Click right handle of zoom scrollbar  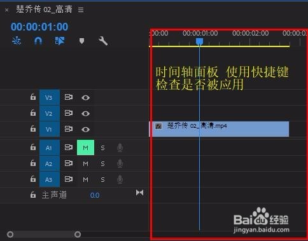click(78, 234)
